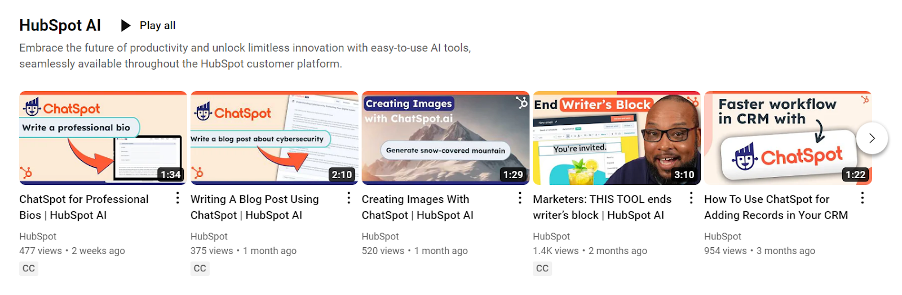Open Creating Images With ChatSpot title

pyautogui.click(x=418, y=207)
